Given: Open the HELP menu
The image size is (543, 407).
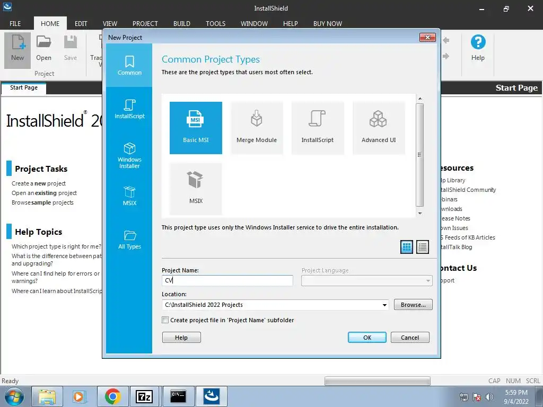Looking at the screenshot, I should coord(290,23).
